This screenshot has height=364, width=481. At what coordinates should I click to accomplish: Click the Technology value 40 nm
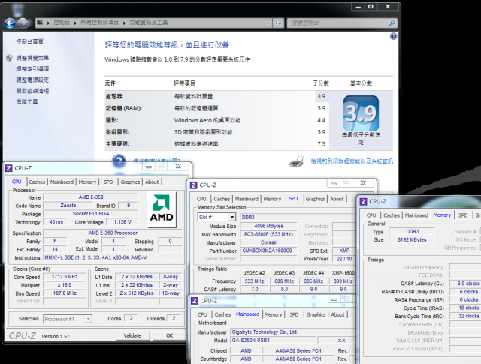click(56, 222)
